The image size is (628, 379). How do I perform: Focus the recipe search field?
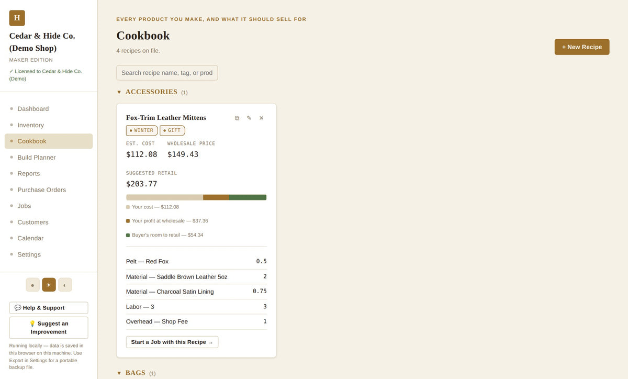[167, 73]
